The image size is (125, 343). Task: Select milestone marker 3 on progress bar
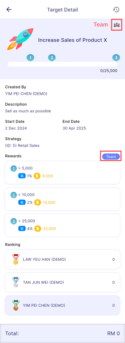tap(116, 58)
